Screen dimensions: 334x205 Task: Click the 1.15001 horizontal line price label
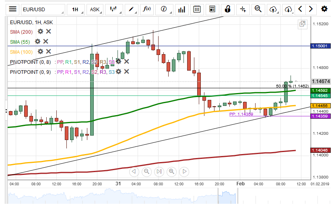[321, 46]
